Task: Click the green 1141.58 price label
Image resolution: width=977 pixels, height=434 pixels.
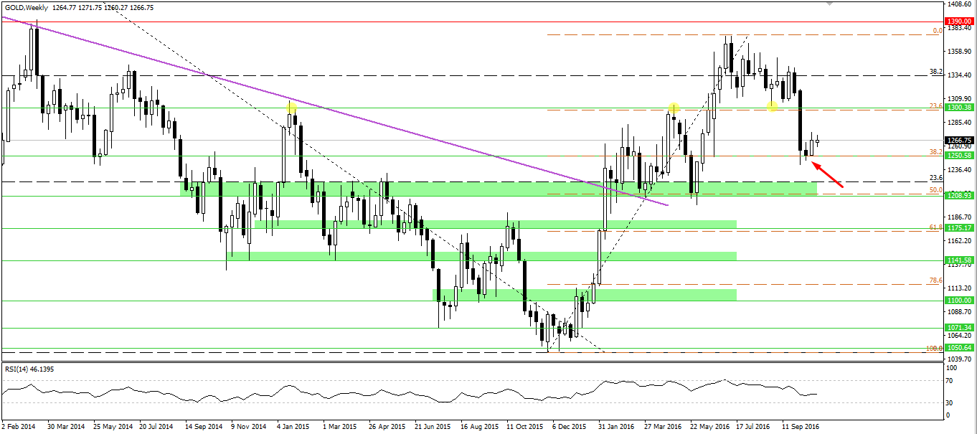Action: (x=959, y=260)
